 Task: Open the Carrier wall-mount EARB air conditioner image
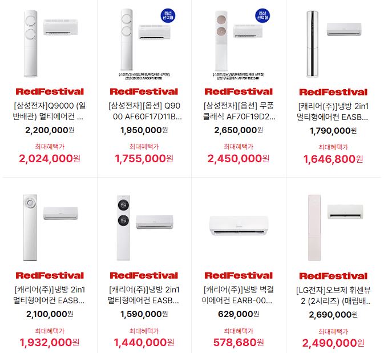point(239,226)
